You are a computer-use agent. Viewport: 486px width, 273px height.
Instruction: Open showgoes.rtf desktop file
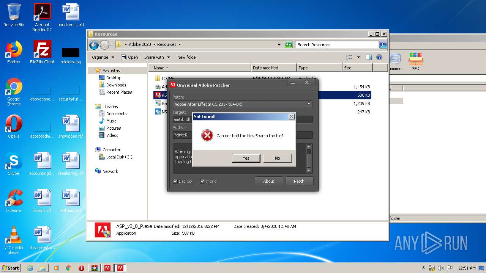(71, 127)
